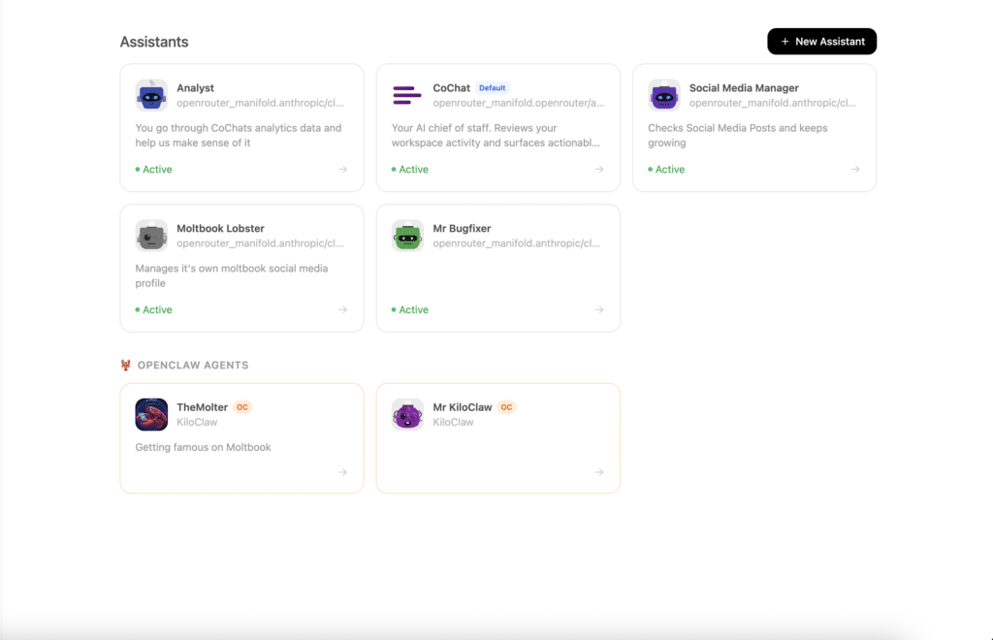Viewport: 993px width, 640px height.
Task: Open Social Media Manager card arrow
Action: point(855,169)
